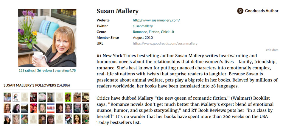Viewport: 283px width, 129px height.
Task: Open Susan Mallery's Followers heading link
Action: click(x=37, y=85)
